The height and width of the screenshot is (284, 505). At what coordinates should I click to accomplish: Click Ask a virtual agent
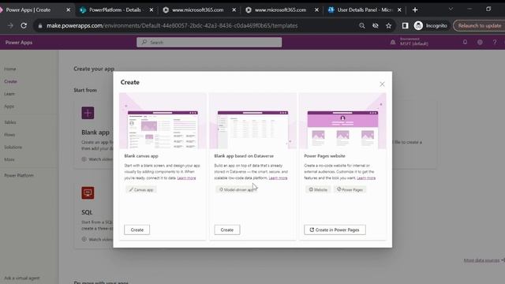(x=21, y=278)
